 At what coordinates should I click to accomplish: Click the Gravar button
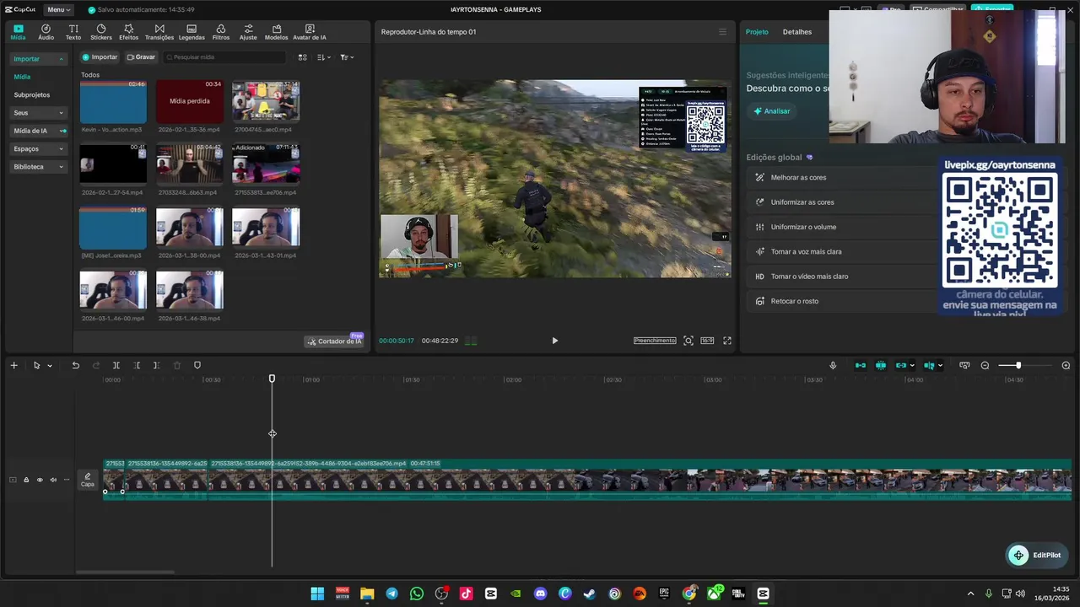(x=141, y=57)
